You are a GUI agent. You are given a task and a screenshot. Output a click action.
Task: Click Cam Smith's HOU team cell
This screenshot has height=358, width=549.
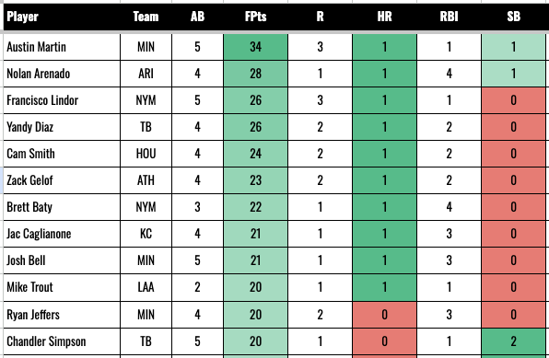click(x=146, y=154)
